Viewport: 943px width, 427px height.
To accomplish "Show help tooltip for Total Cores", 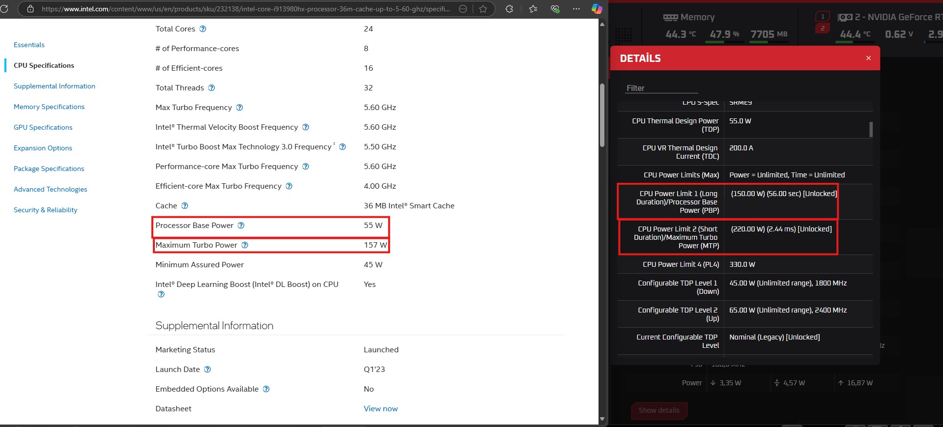I will click(x=202, y=29).
